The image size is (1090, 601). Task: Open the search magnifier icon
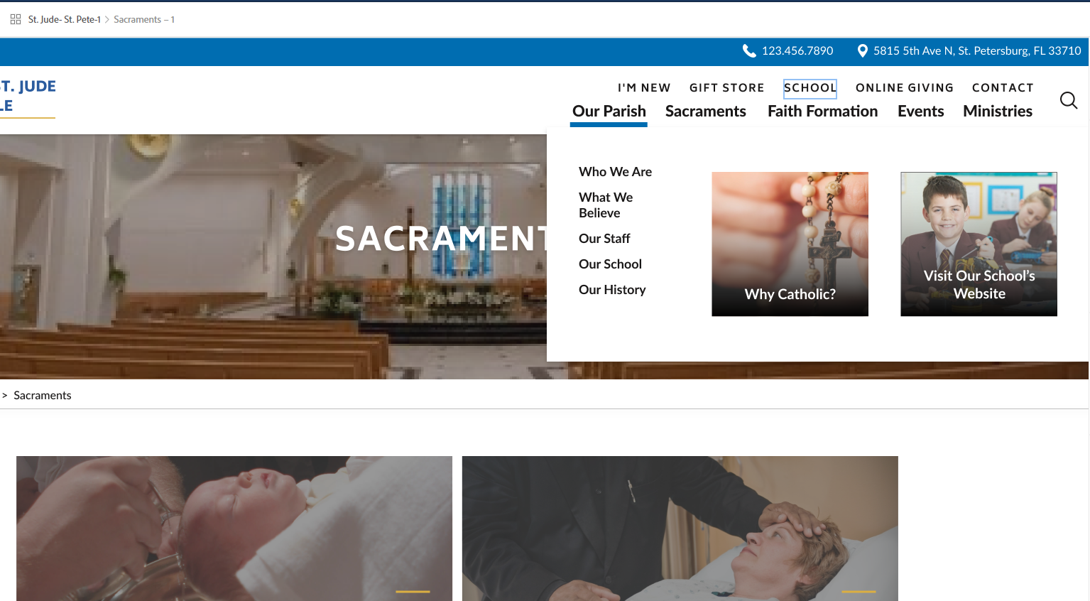pos(1069,100)
